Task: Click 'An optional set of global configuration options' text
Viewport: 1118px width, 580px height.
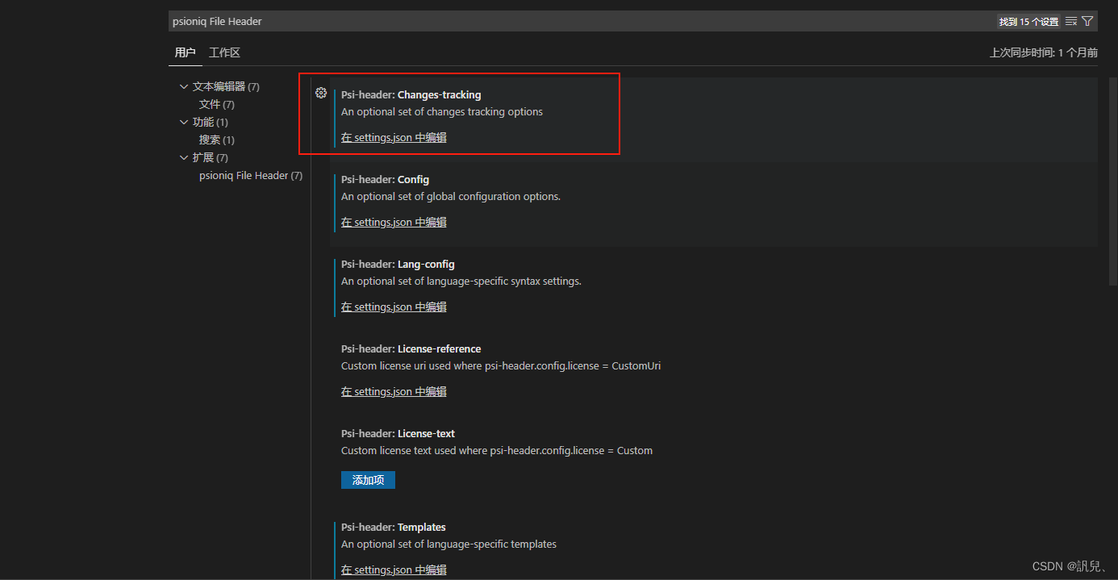Action: 451,197
